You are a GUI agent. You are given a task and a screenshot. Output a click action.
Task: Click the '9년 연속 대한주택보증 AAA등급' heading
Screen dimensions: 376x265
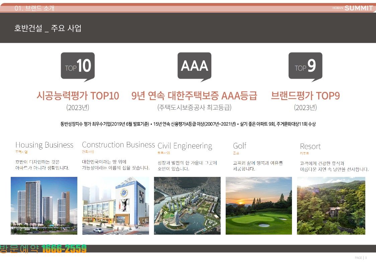194,95
